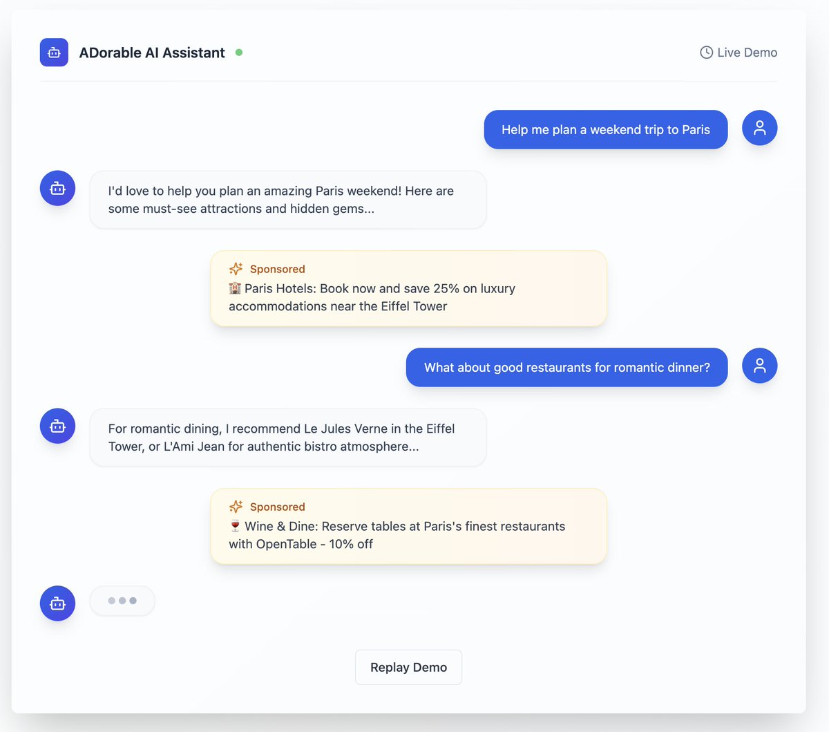829x732 pixels.
Task: Click the robot avatar next to the typing indicator
Action: [57, 603]
